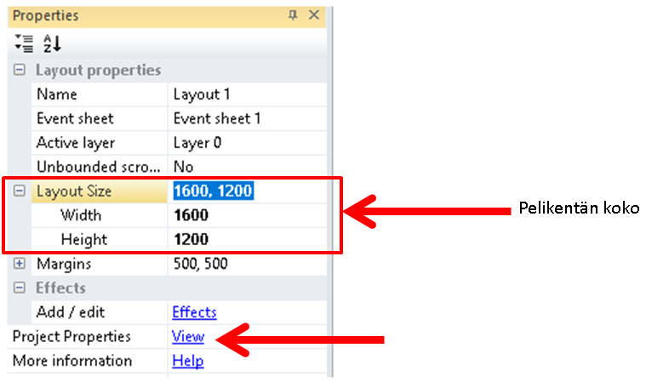The image size is (646, 382).
Task: Toggle the Unbounded scrolling value
Action: tap(247, 167)
